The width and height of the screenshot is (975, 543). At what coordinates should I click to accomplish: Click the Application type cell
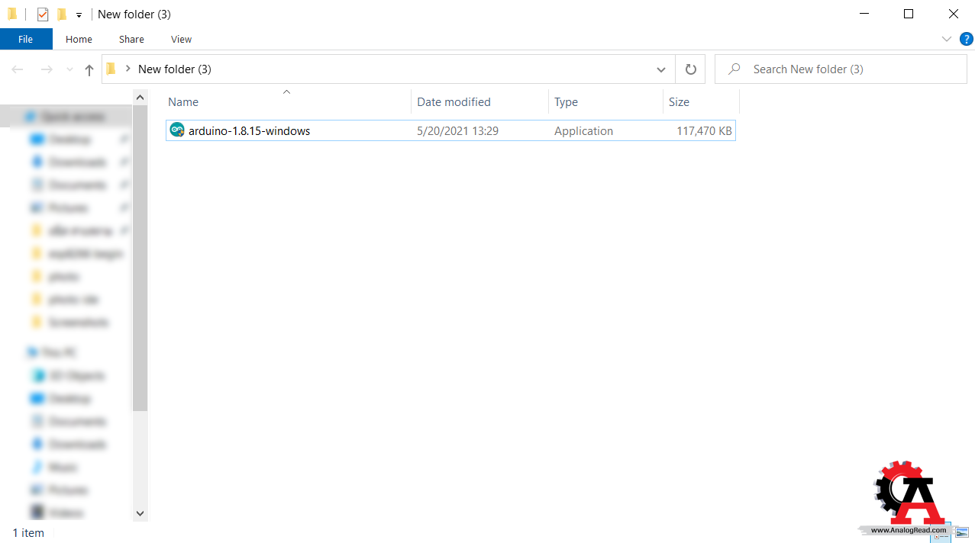point(584,131)
